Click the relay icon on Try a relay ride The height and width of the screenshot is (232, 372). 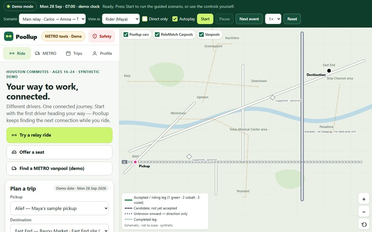pos(14,135)
